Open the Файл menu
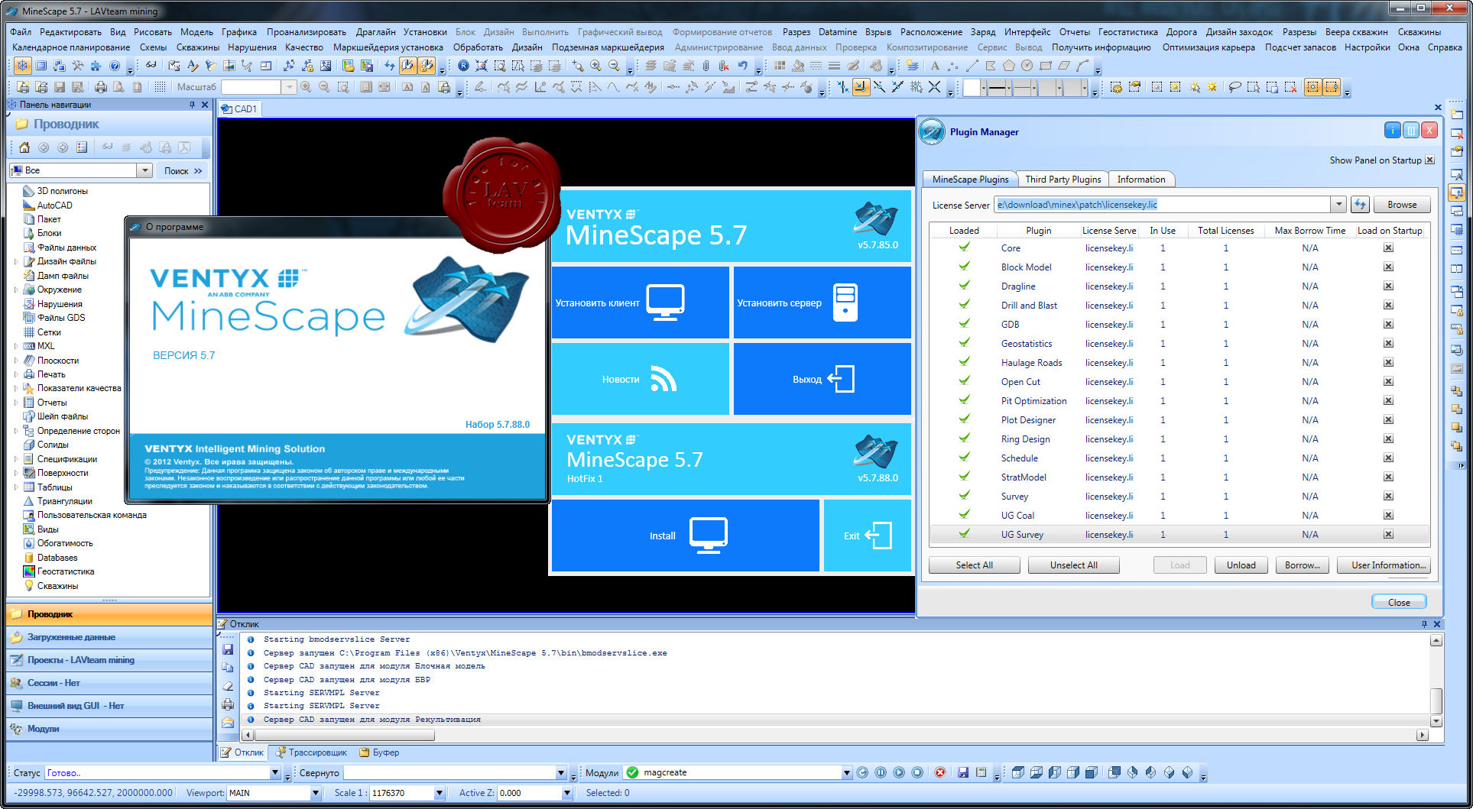1473x809 pixels. 21,32
